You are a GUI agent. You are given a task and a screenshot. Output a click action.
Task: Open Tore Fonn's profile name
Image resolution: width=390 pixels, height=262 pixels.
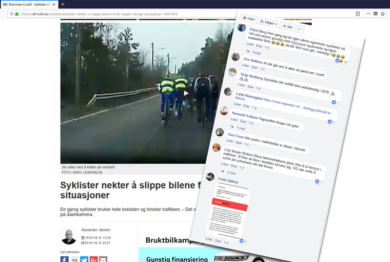pos(235,135)
